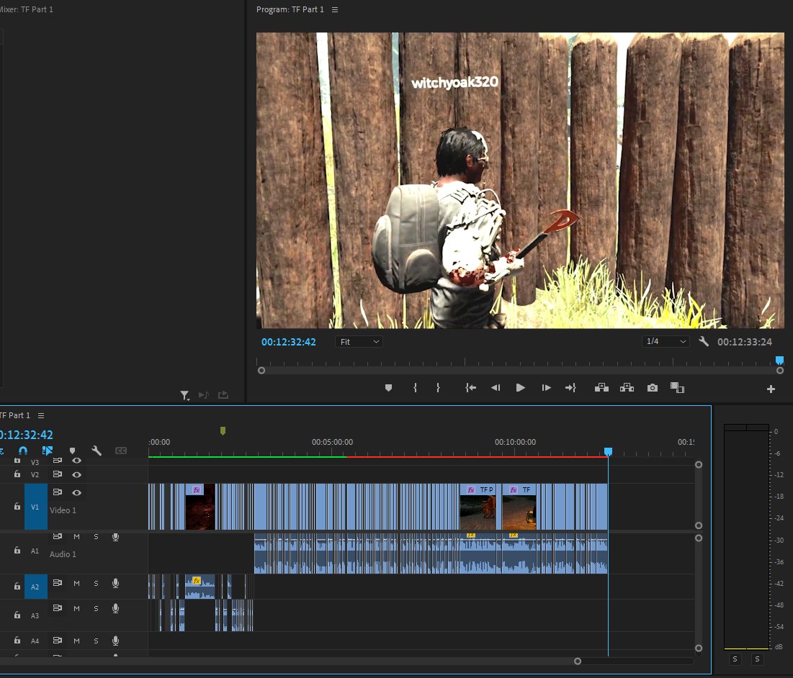Open the Fit zoom level dropdown
The width and height of the screenshot is (793, 678).
pos(359,342)
